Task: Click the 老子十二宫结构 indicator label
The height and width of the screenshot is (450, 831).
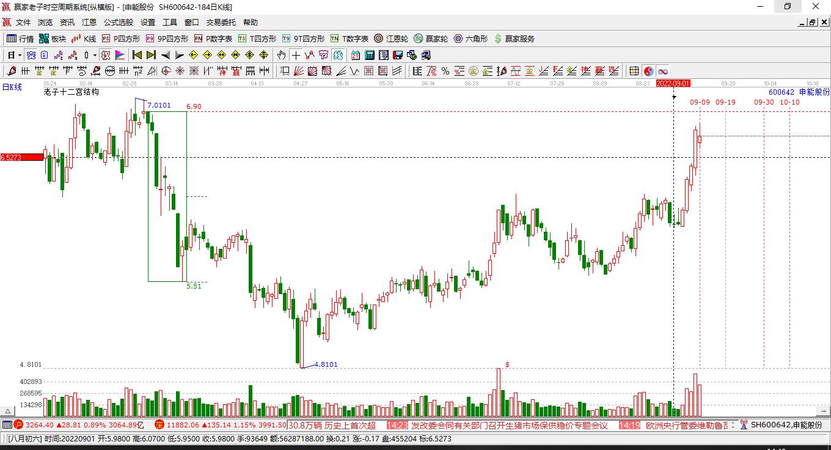Action: point(71,92)
